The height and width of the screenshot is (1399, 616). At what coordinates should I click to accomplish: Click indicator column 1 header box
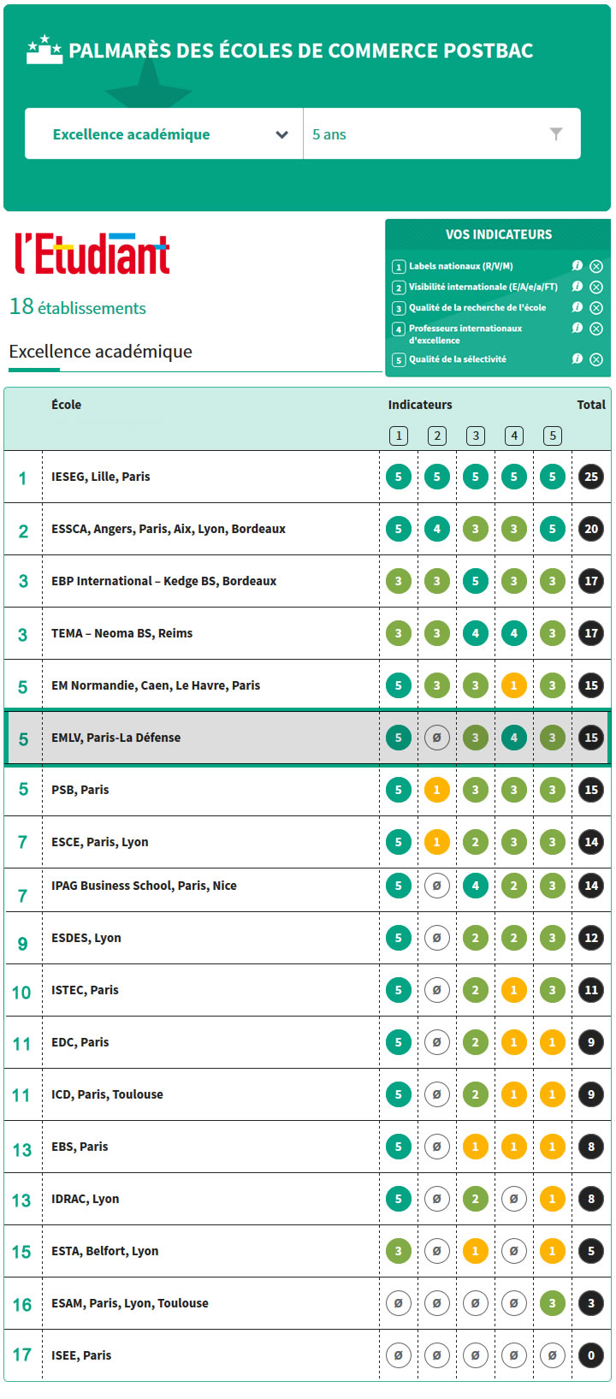pyautogui.click(x=399, y=436)
